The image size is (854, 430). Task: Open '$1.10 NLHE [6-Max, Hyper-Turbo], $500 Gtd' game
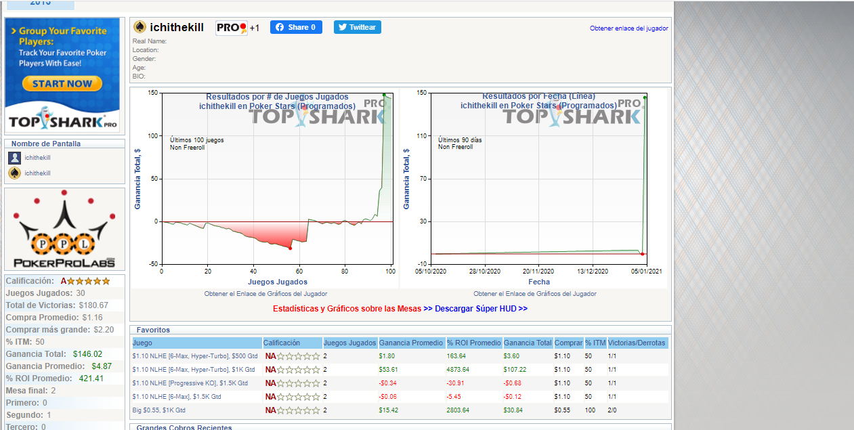pyautogui.click(x=195, y=356)
